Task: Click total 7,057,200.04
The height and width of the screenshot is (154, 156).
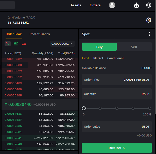Action: pyautogui.click(x=65, y=144)
